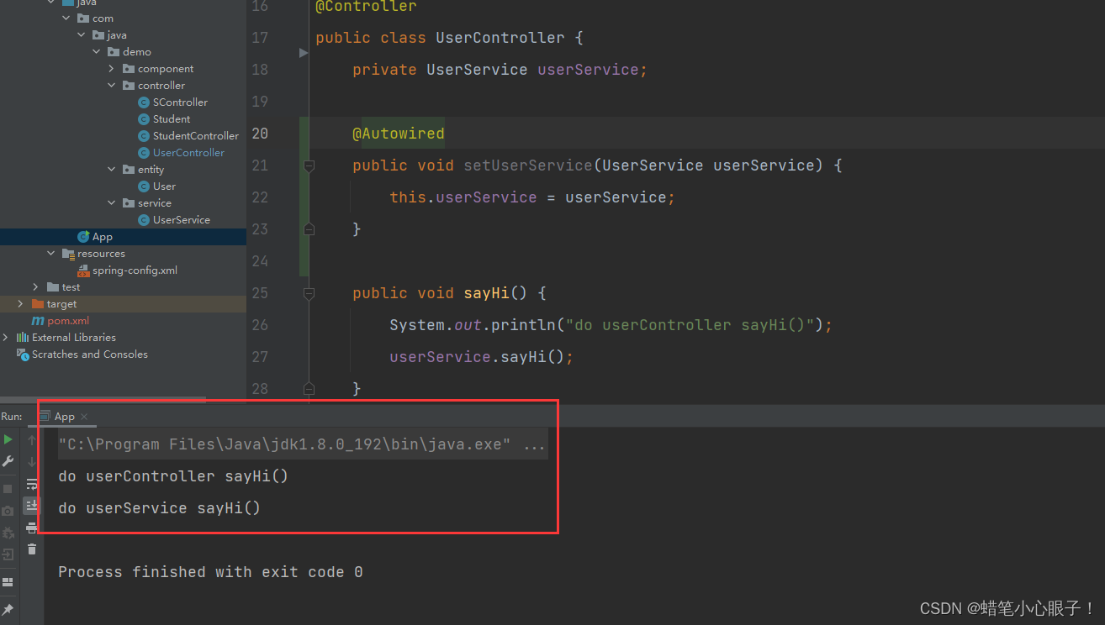The height and width of the screenshot is (625, 1105).
Task: Clear console with trash icon
Action: tap(32, 549)
